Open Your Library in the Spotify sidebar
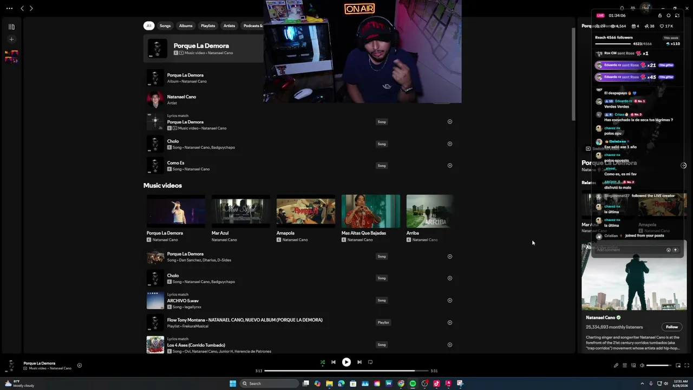The width and height of the screenshot is (693, 390). click(x=11, y=27)
